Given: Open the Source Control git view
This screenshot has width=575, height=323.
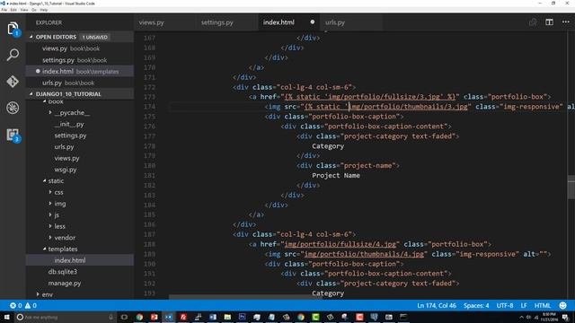Looking at the screenshot, I should [13, 82].
